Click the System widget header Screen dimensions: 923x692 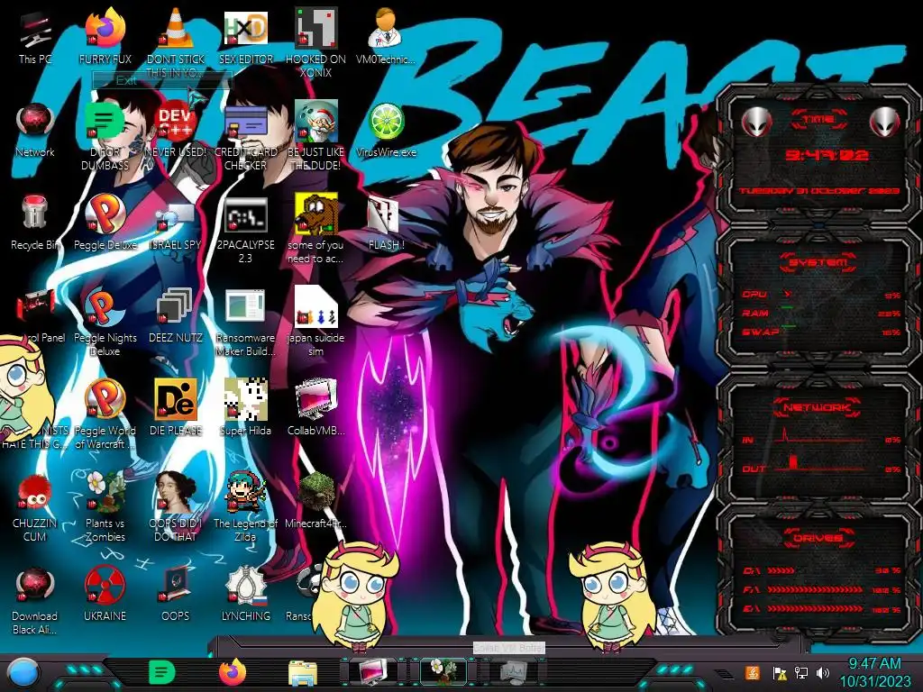[x=818, y=262]
